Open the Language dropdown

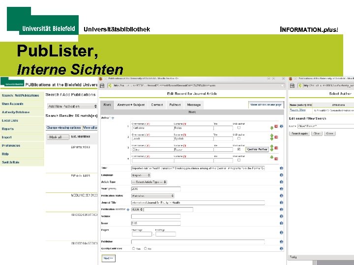pos(141,175)
